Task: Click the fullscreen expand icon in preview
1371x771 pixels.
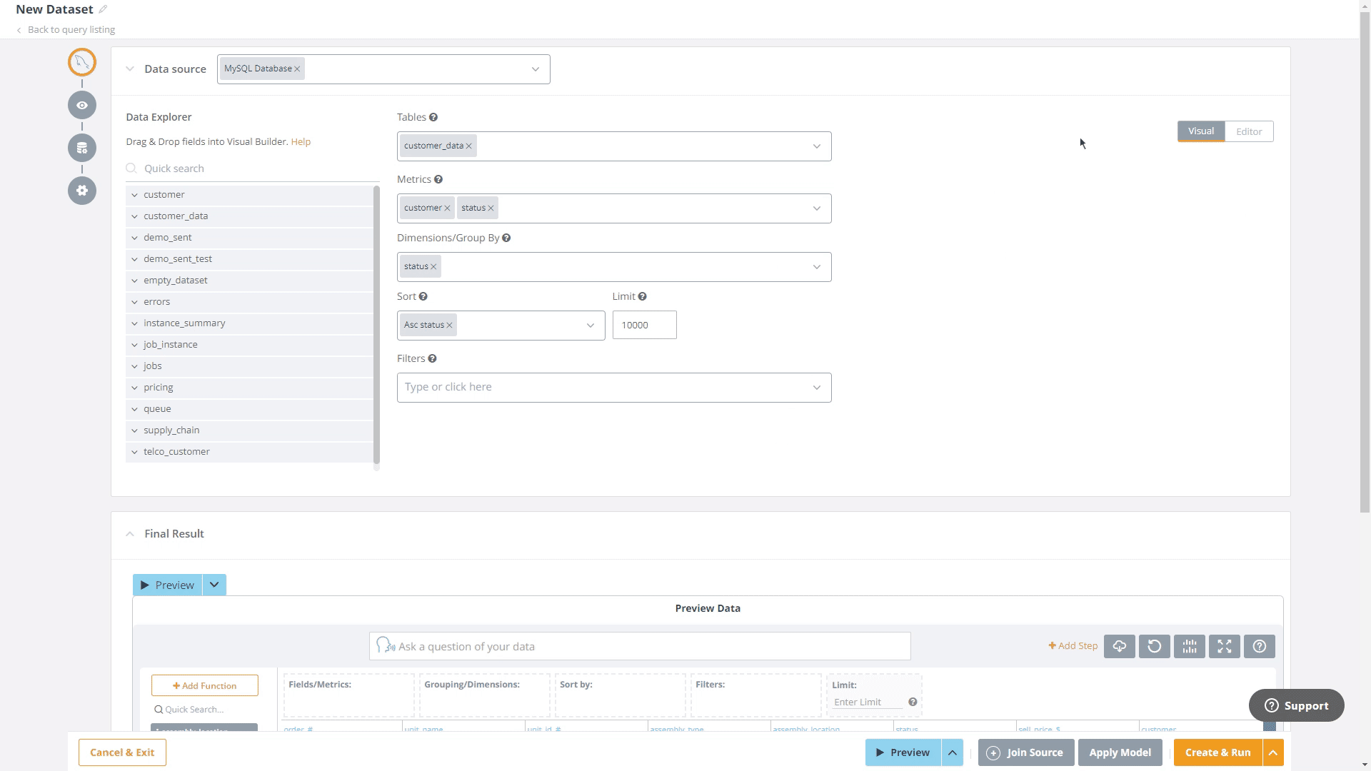Action: pyautogui.click(x=1224, y=647)
